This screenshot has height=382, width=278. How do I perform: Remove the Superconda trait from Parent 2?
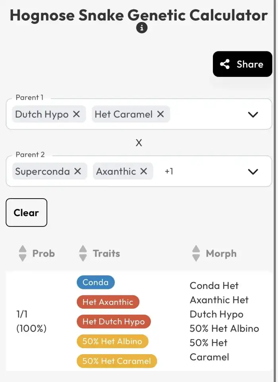pos(77,172)
